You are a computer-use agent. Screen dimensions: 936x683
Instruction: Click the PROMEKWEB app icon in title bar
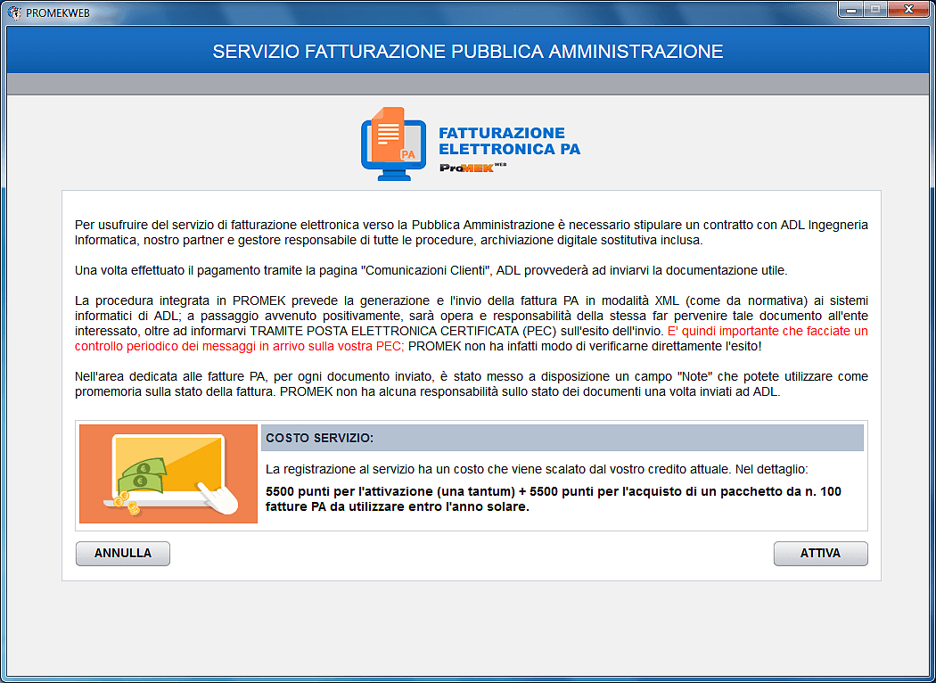(14, 12)
